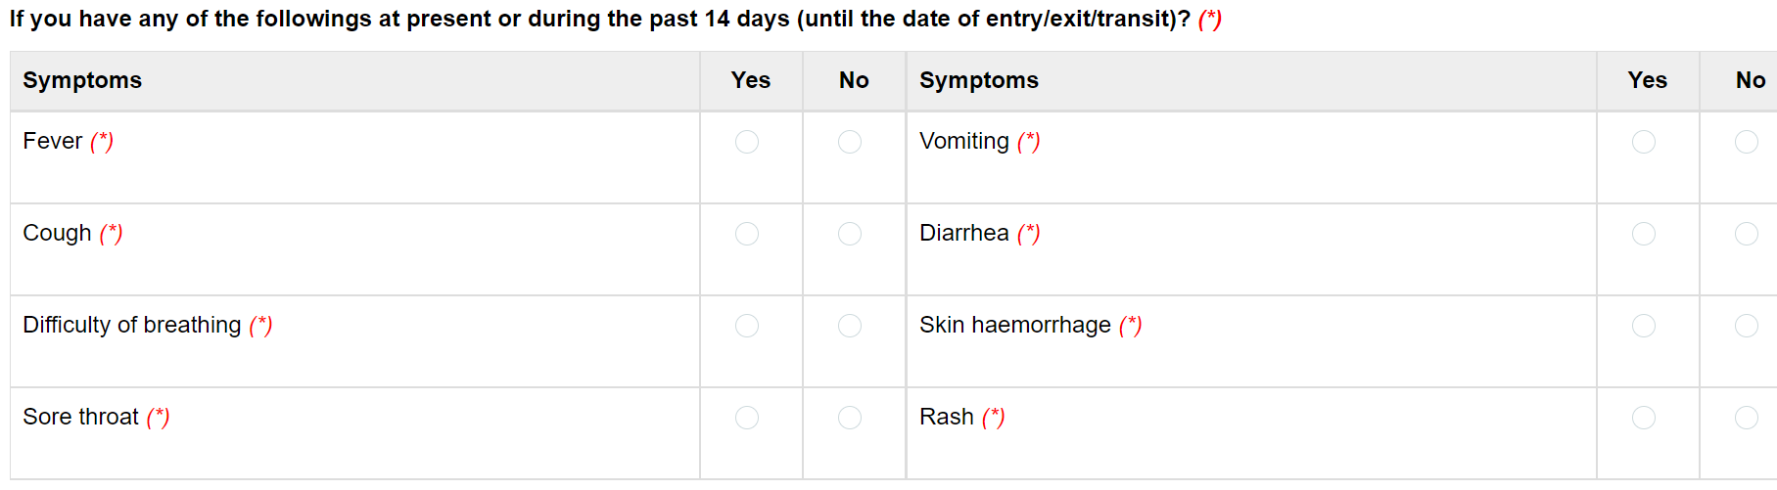Image resolution: width=1777 pixels, height=490 pixels.
Task: Click the left Symptoms column header
Action: point(82,80)
